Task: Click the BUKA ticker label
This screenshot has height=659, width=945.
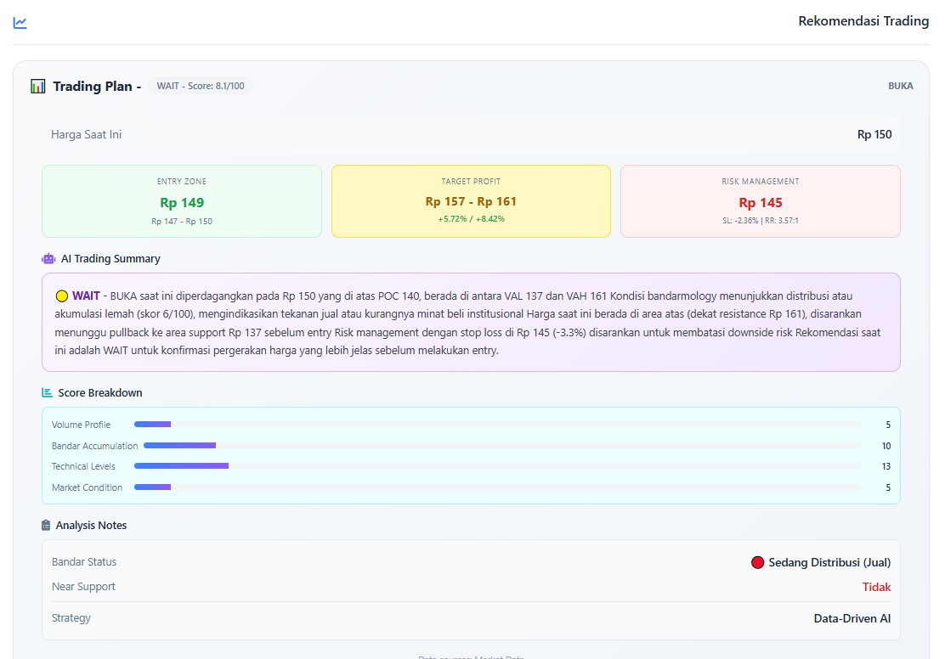Action: (900, 86)
